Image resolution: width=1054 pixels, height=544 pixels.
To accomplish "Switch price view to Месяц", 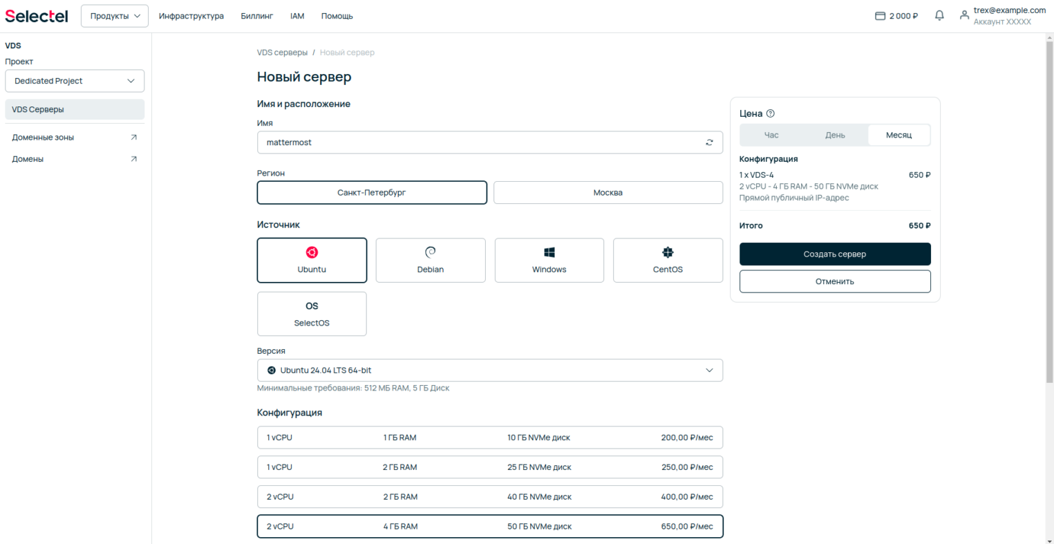I will click(x=899, y=135).
